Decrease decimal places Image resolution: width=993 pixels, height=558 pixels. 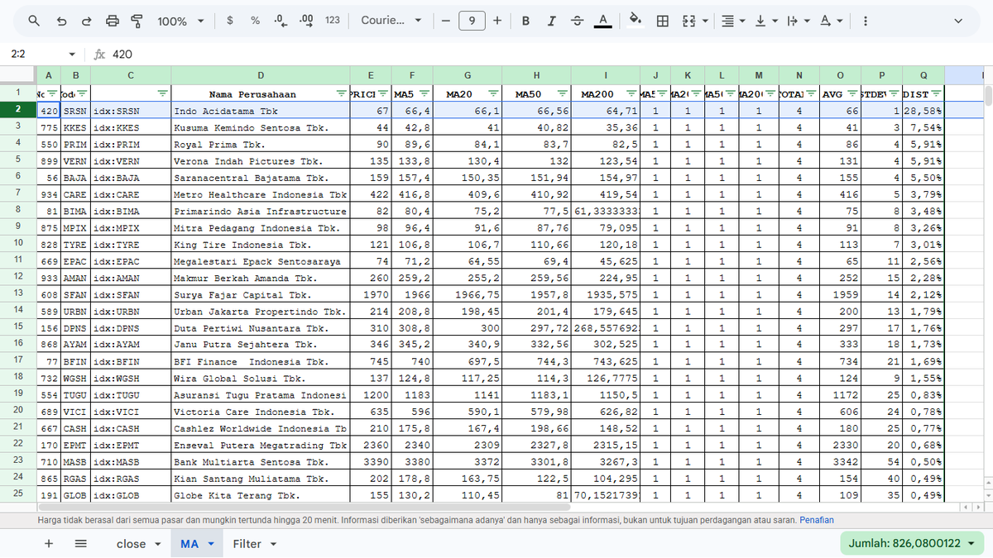click(281, 21)
